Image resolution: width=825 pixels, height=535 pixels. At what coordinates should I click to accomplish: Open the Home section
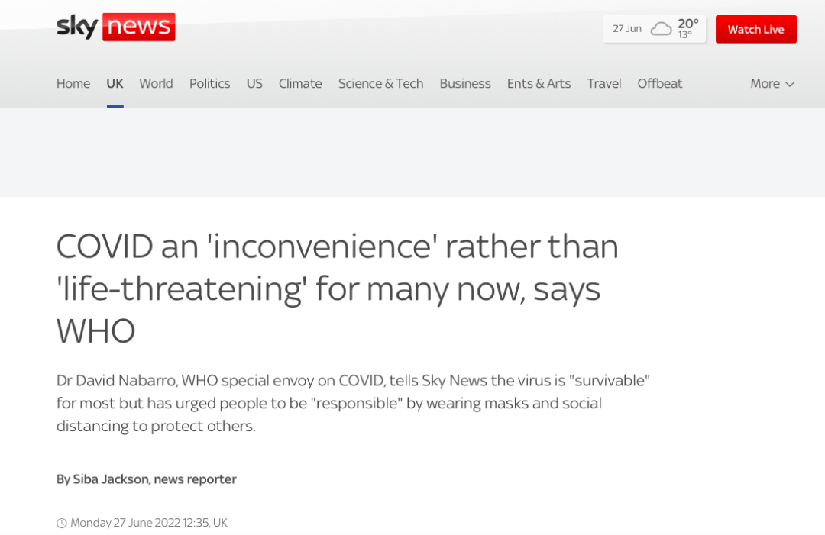[73, 84]
